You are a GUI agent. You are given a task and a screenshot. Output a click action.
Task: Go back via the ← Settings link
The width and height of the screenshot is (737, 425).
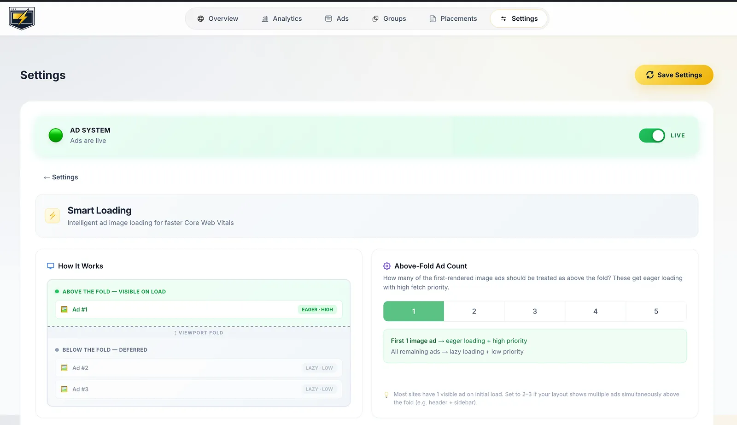[61, 177]
